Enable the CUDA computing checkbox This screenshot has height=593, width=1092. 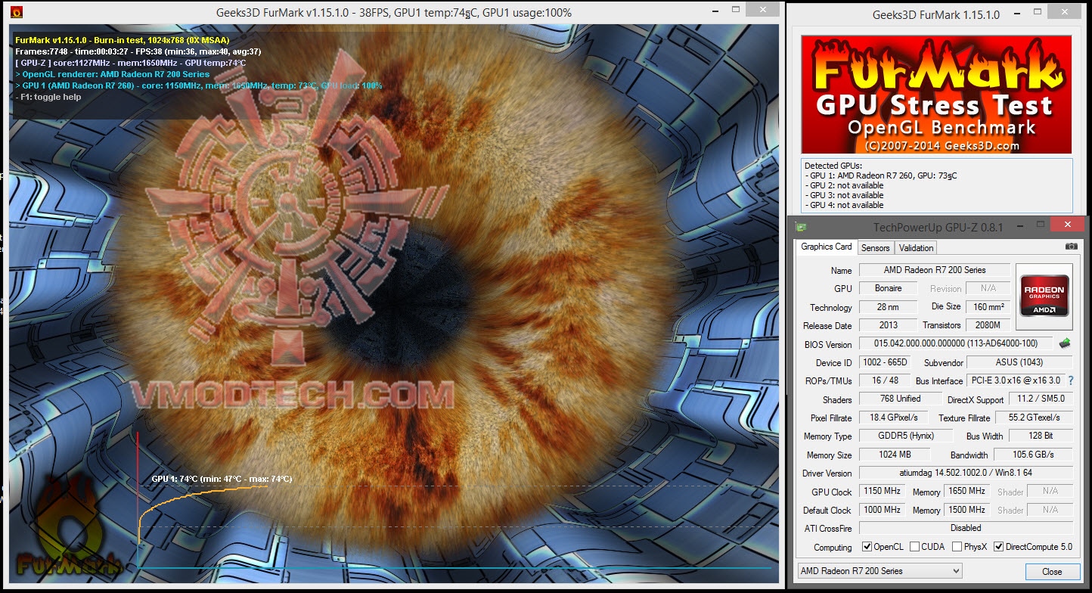tap(914, 547)
